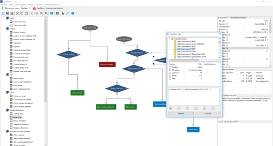
Task: Copy the selected block with the toolbar icon
Action: 22,13
